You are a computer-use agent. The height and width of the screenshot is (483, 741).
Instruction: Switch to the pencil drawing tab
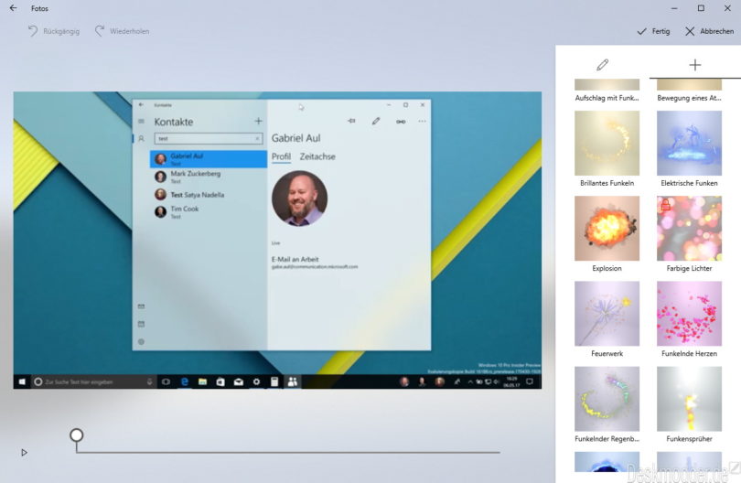(x=602, y=65)
